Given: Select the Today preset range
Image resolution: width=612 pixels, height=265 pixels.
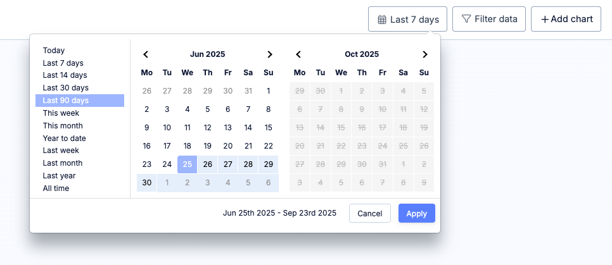Looking at the screenshot, I should [x=54, y=51].
